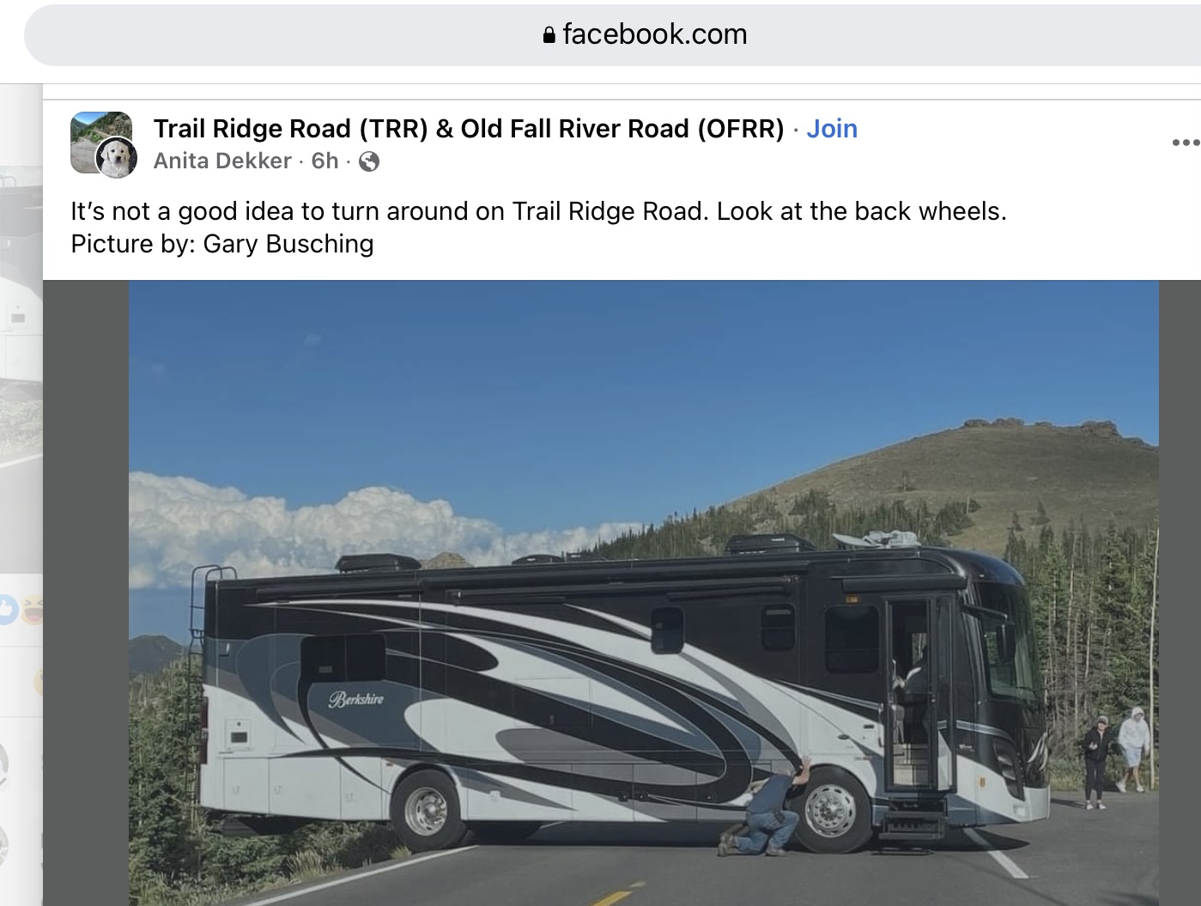Screen dimensions: 1201x906
Task: Open the Trail Ridge Road group name link
Action: tap(469, 129)
